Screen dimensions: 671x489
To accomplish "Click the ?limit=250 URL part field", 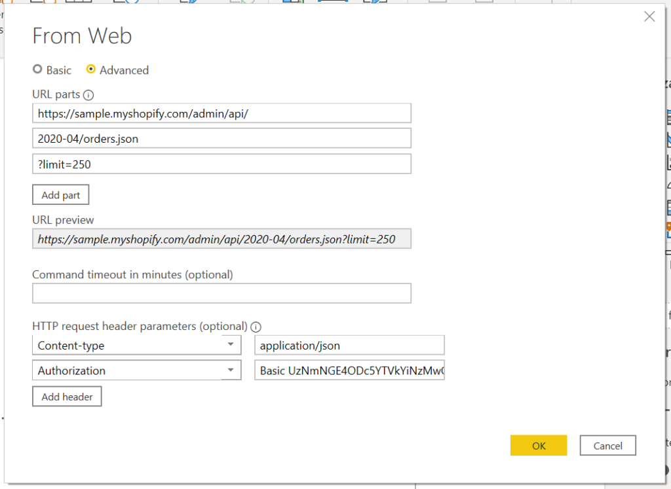I will pos(221,164).
